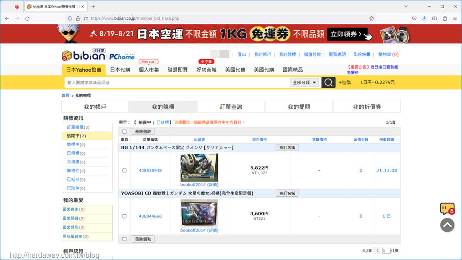Click the YOASOBI CD product thumbnail
The image size is (462, 260).
pyautogui.click(x=199, y=213)
